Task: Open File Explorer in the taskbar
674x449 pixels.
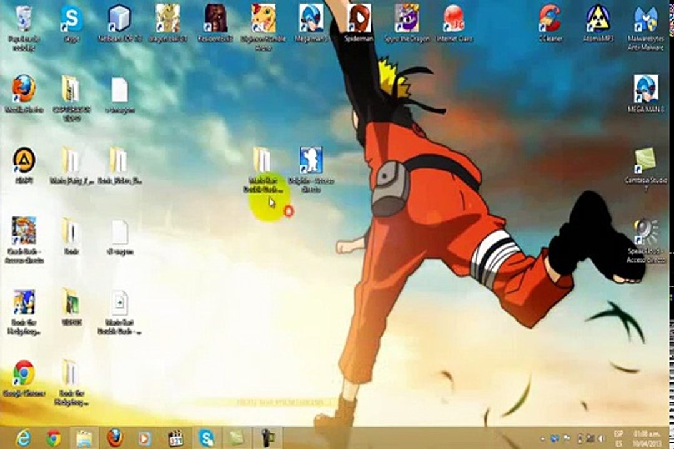Action: [84, 438]
